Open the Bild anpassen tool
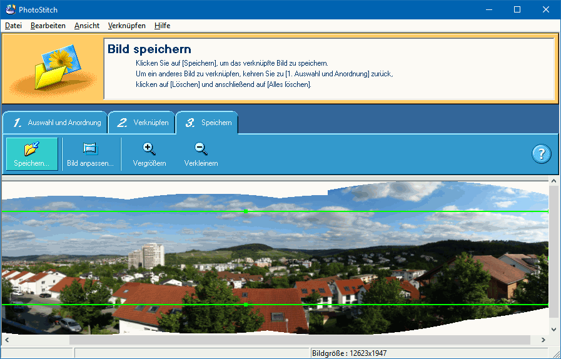This screenshot has width=561, height=359. click(x=90, y=154)
